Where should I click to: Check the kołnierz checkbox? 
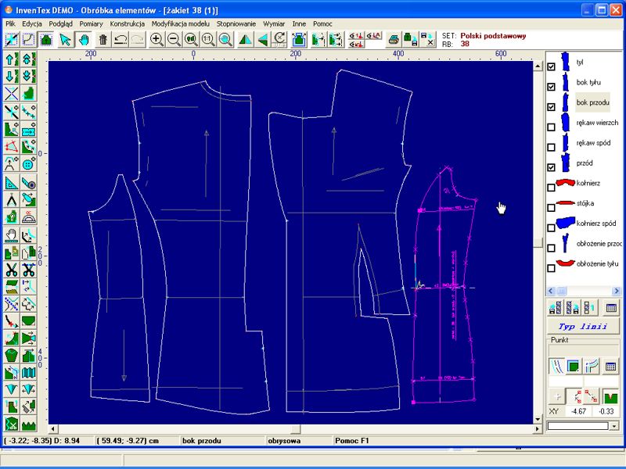pyautogui.click(x=552, y=188)
